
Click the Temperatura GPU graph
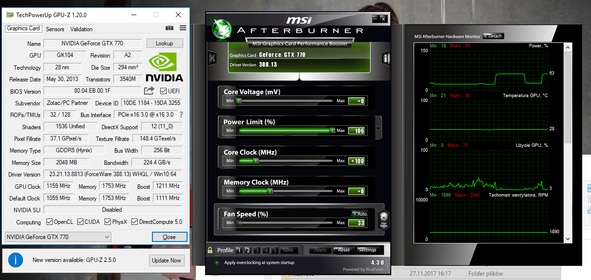coord(489,120)
